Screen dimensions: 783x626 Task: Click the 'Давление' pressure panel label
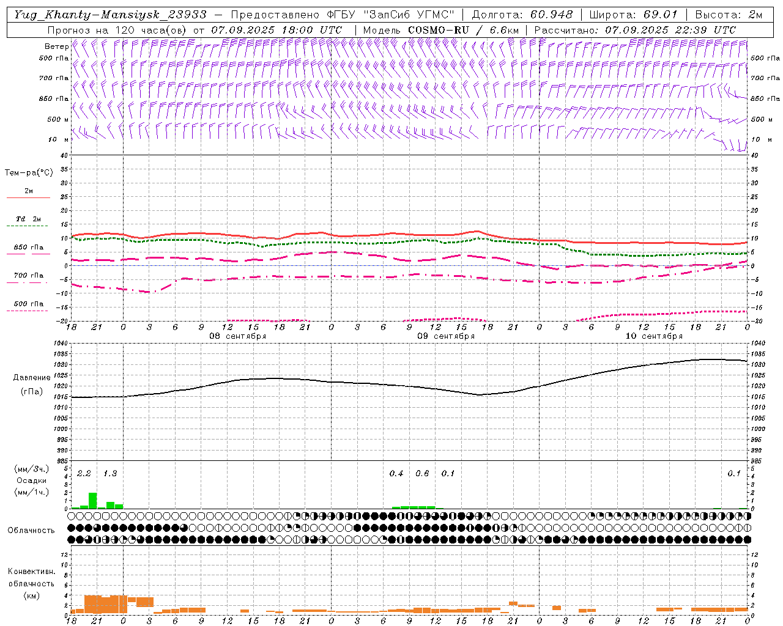[32, 378]
